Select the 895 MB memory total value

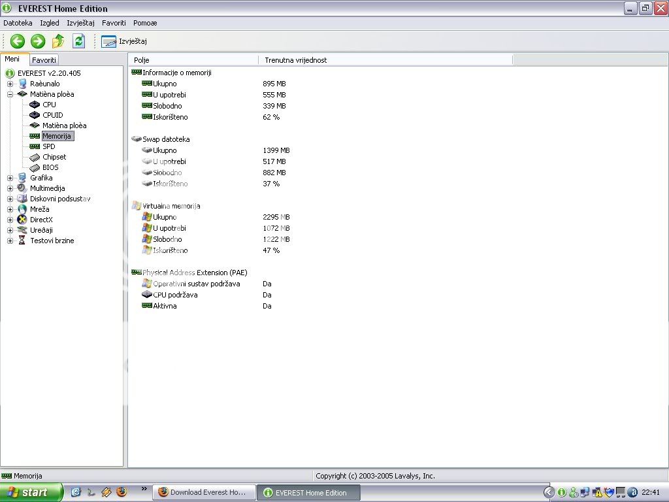pos(274,84)
